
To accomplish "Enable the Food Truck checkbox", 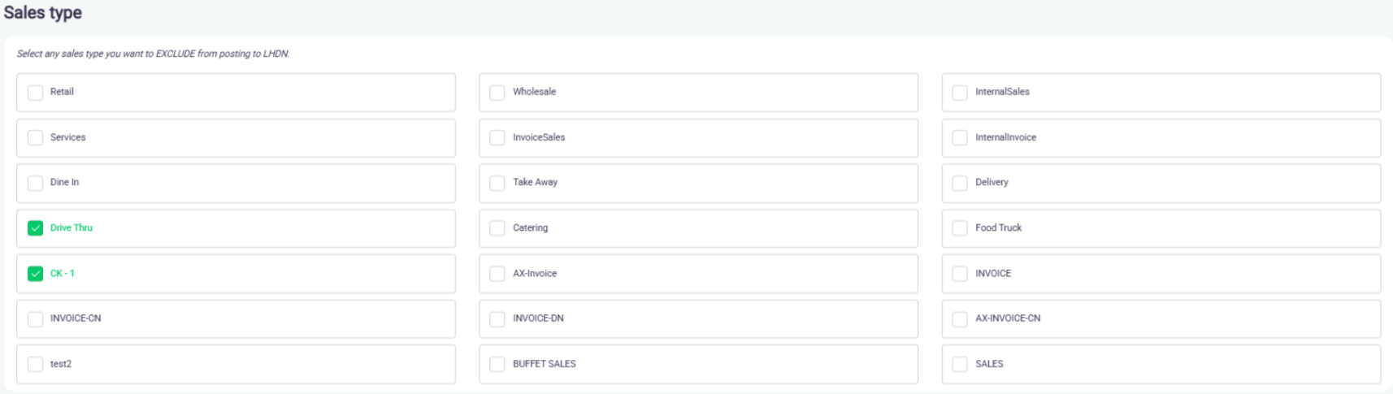I will [960, 228].
